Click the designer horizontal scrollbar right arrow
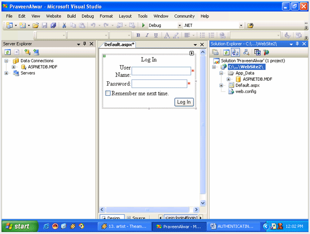 coord(196,209)
